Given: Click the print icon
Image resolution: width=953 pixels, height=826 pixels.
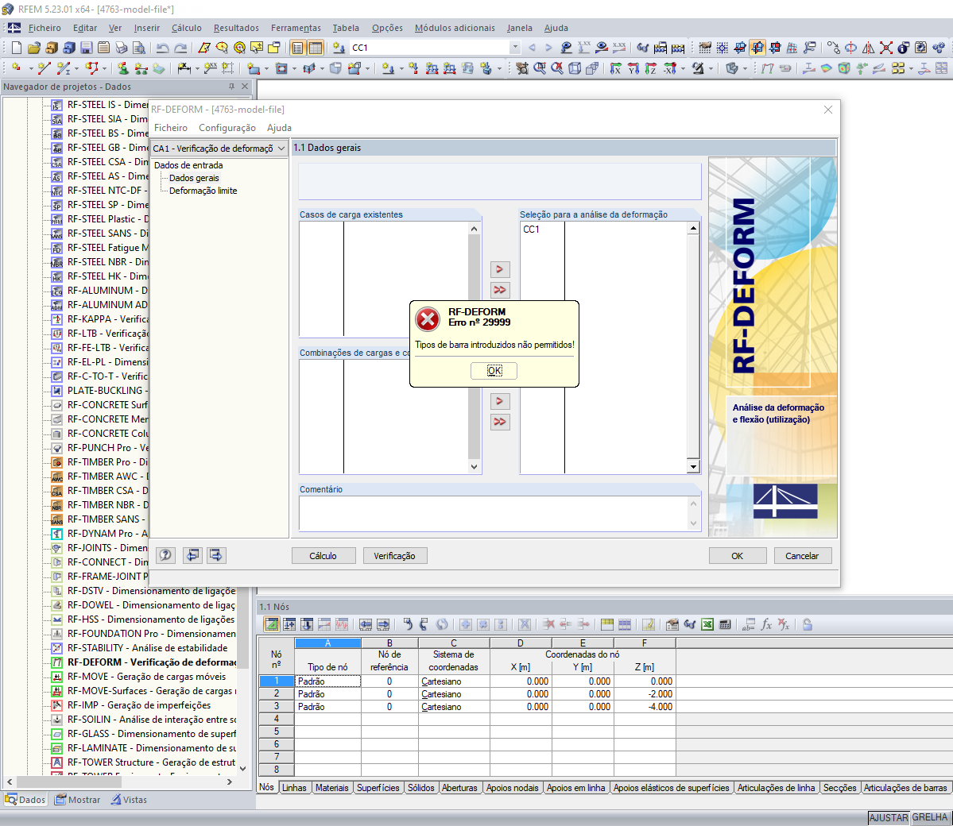Looking at the screenshot, I should tap(122, 48).
